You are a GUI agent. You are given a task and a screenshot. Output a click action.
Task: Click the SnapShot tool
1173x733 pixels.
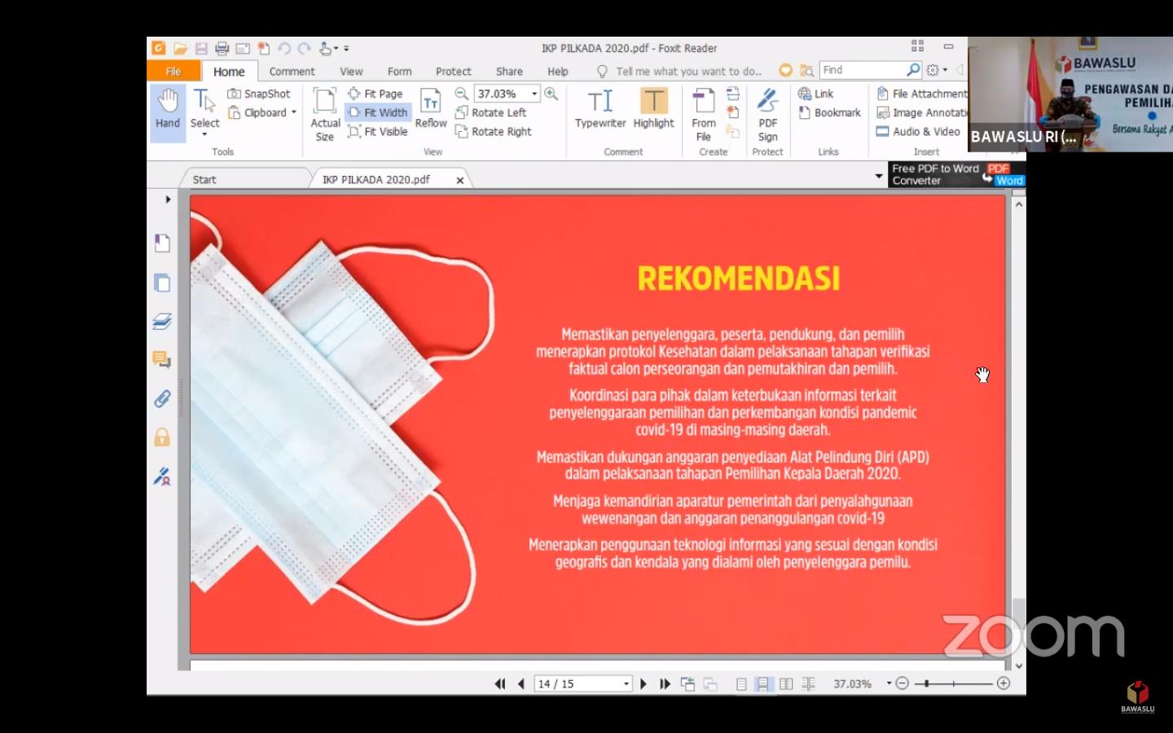click(259, 94)
